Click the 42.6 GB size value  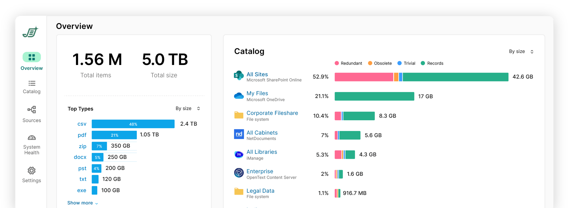523,77
